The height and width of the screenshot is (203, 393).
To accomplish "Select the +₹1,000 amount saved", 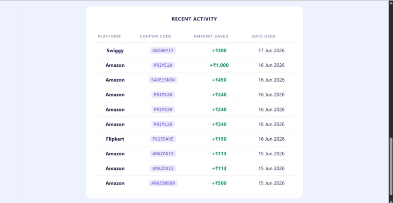I will coord(219,65).
